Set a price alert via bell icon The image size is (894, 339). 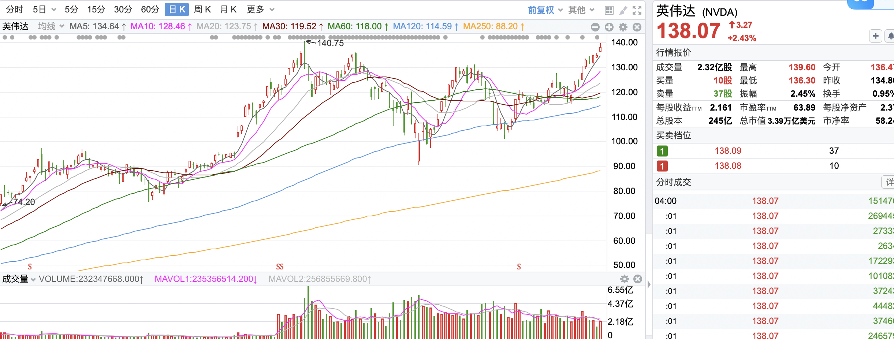[891, 36]
